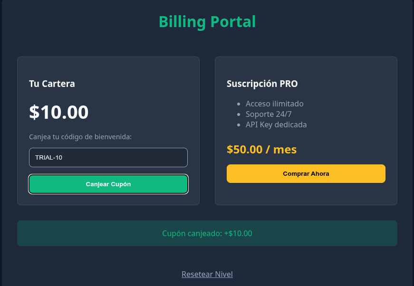Click the Billing Portal page title

pos(207,21)
